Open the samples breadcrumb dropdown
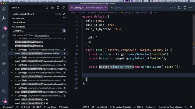The height and width of the screenshot is (109, 195). coord(92,13)
